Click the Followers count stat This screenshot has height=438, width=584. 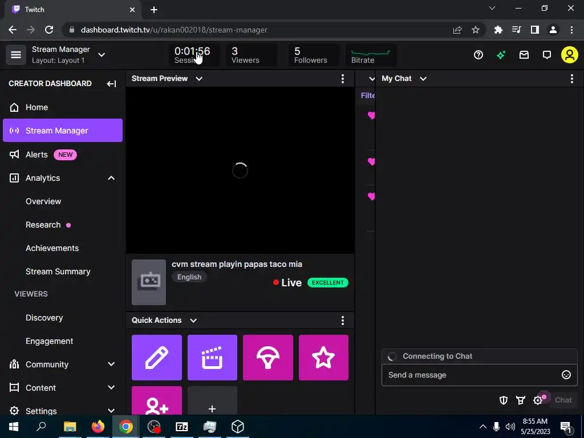point(314,55)
